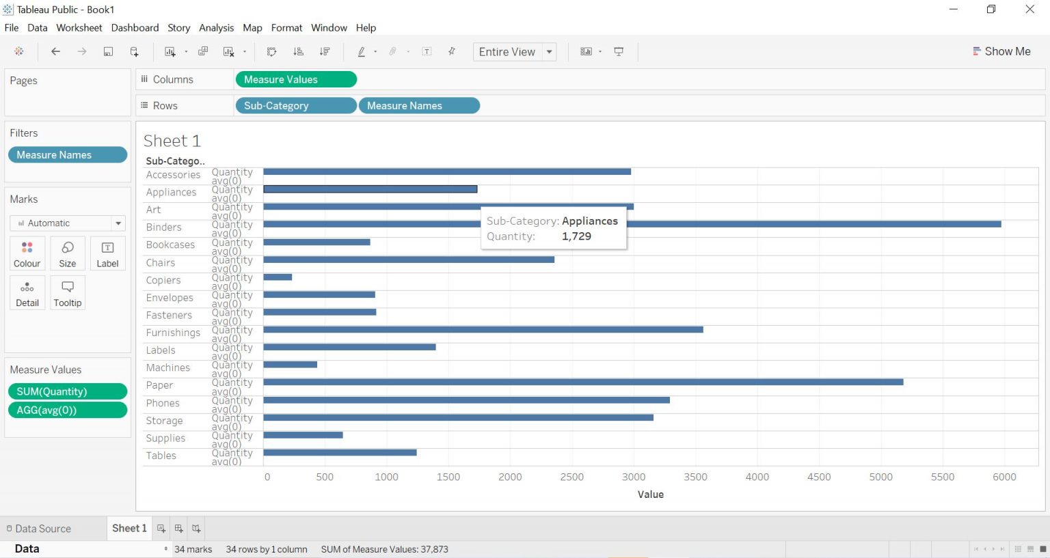Open the Automatic mark type dropdown
Viewport: 1050px width, 558px height.
[117, 223]
